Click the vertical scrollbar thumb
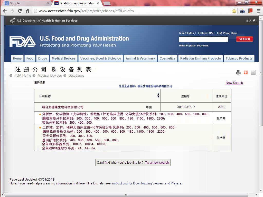Viewport: 263px width, 197px height. pos(261,73)
